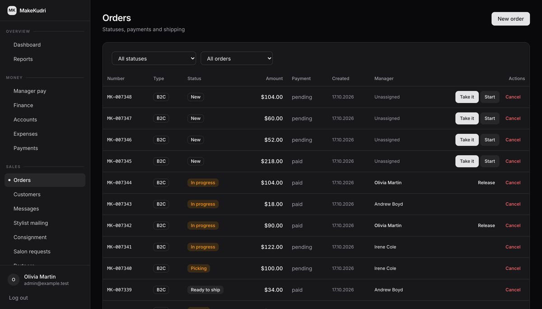Click Irene Cole on MK-007341
This screenshot has width=542, height=309.
385,247
